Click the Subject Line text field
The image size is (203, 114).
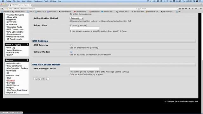click(x=85, y=28)
